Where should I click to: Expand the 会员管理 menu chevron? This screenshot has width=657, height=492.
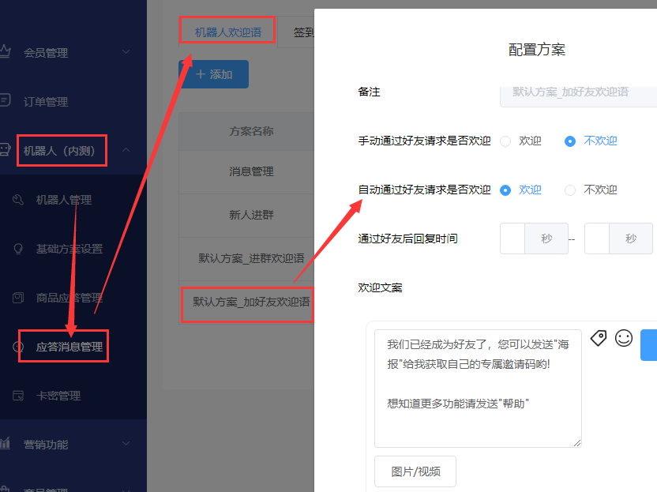[x=126, y=51]
